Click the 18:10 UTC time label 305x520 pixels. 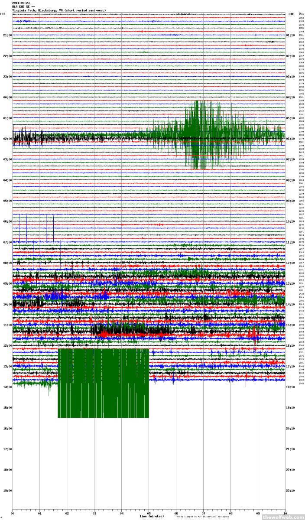(x=290, y=387)
